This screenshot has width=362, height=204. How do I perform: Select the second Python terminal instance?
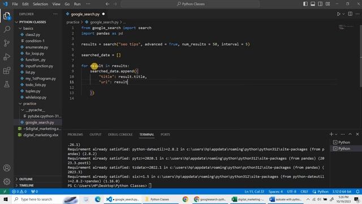pyautogui.click(x=344, y=148)
